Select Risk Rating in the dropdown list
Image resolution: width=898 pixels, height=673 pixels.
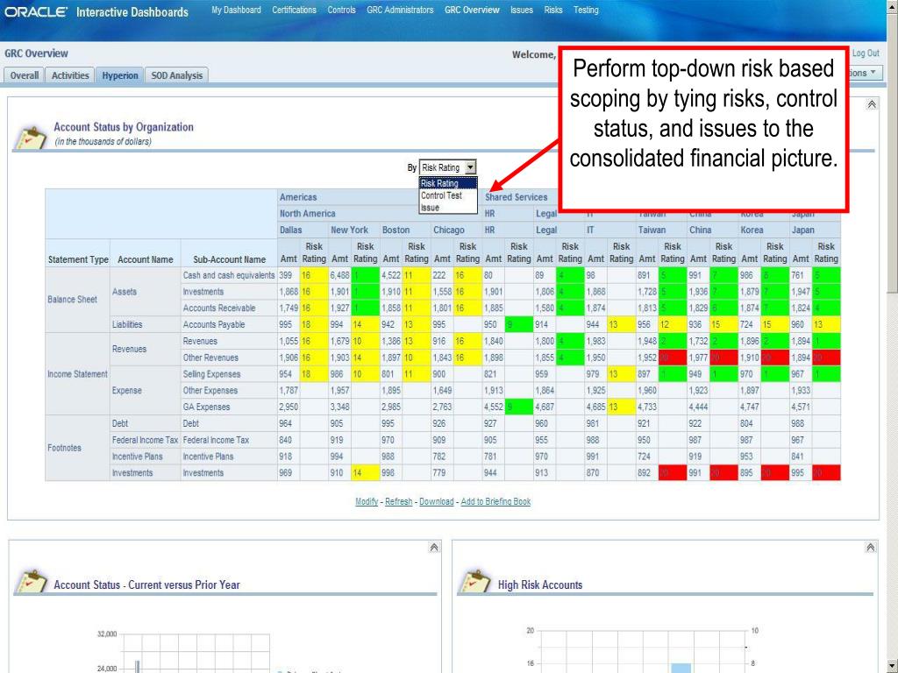click(x=448, y=184)
